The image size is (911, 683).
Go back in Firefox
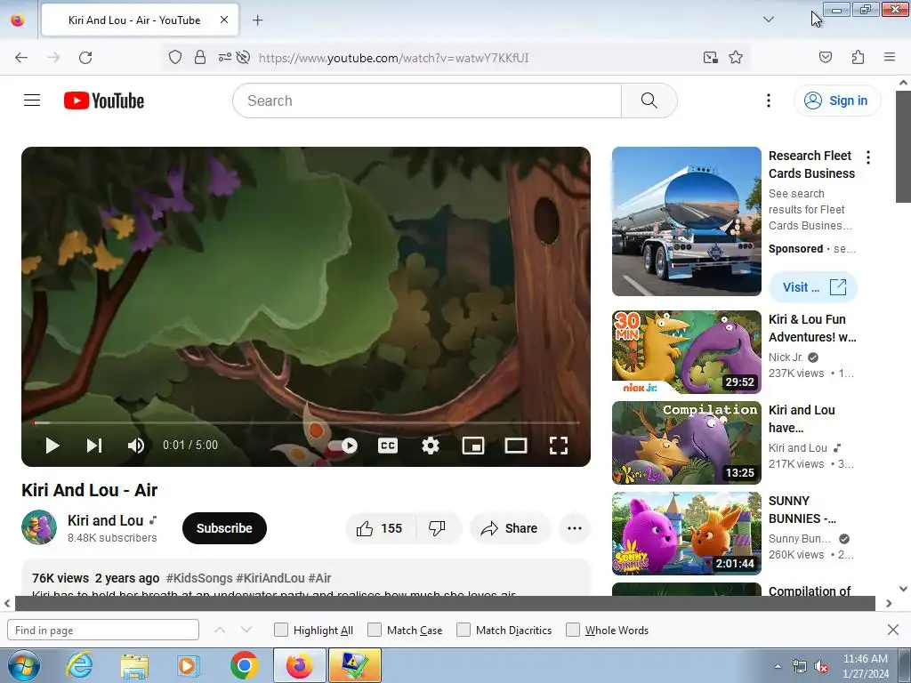(21, 58)
